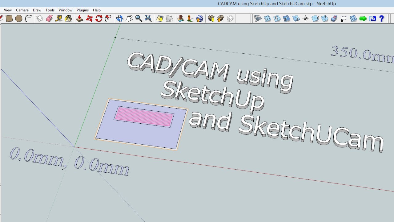Select the Move tool with red arrows

point(89,18)
